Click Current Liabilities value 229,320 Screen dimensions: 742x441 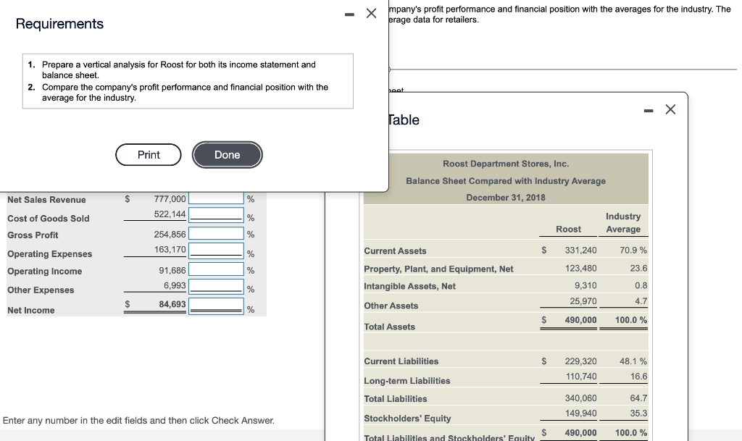tap(580, 361)
